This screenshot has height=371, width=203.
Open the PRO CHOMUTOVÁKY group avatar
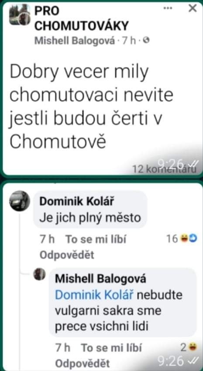[20, 14]
